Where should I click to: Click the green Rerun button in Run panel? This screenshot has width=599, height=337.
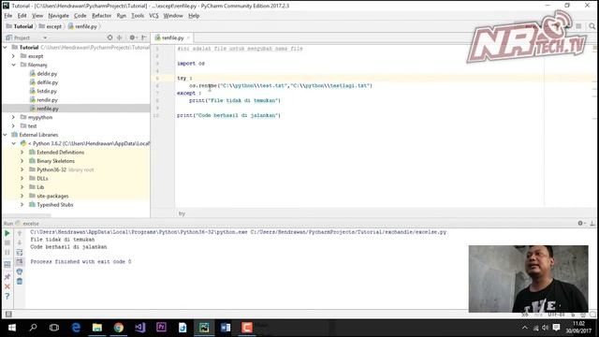click(x=7, y=233)
